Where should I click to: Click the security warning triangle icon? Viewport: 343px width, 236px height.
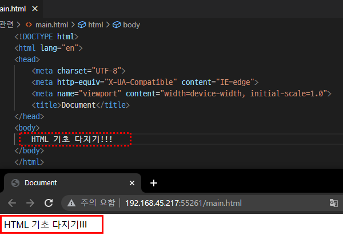pyautogui.click(x=71, y=203)
